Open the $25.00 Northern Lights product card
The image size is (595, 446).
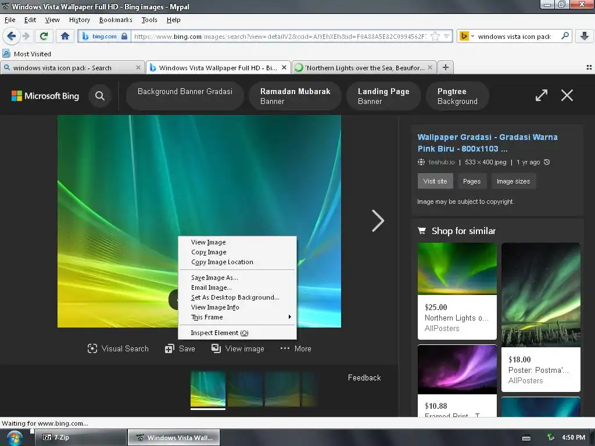[x=457, y=291]
